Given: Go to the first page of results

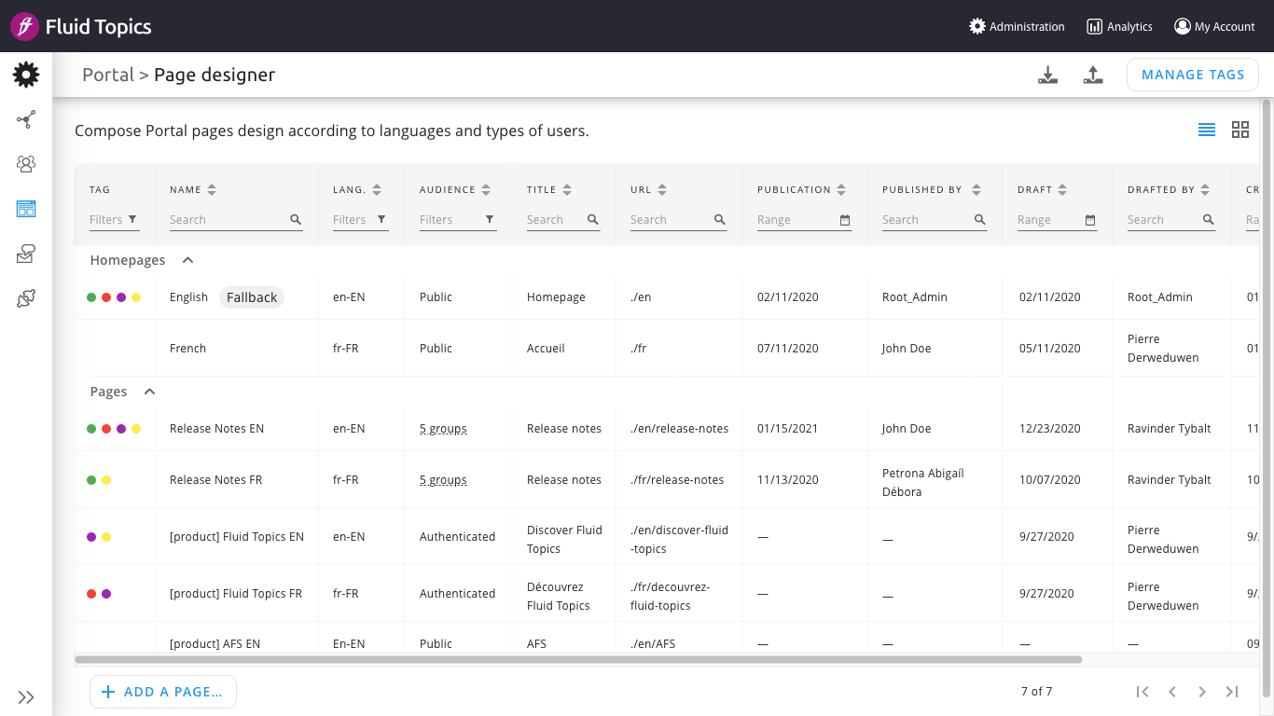Looking at the screenshot, I should [x=1142, y=692].
